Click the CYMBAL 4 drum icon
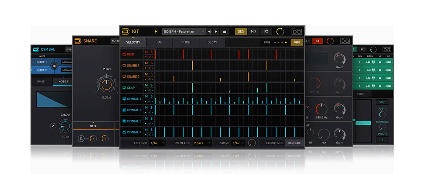Image resolution: width=425 pixels, height=174 pixels. point(124,132)
